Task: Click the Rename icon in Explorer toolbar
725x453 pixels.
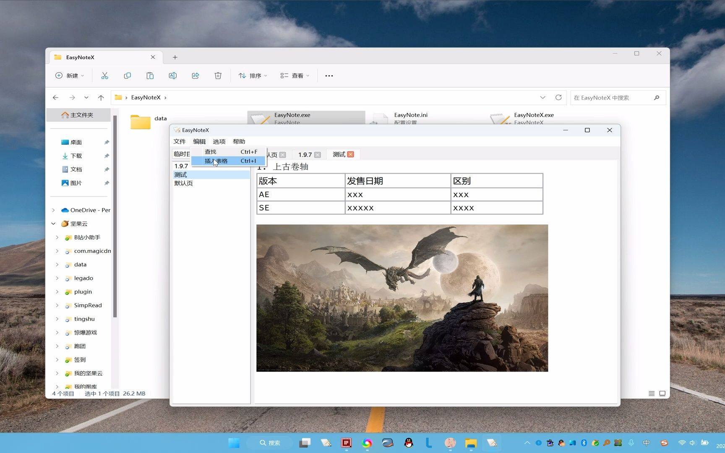Action: coord(172,75)
